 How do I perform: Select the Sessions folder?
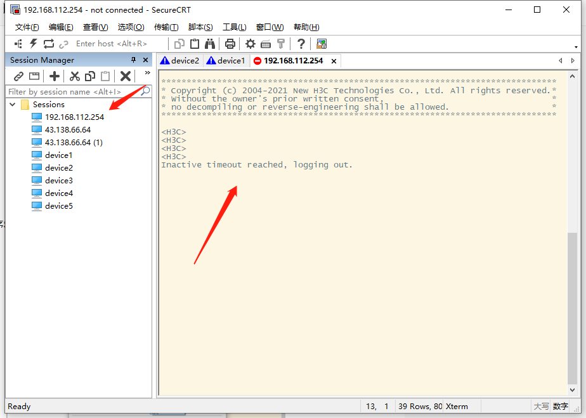tap(49, 104)
